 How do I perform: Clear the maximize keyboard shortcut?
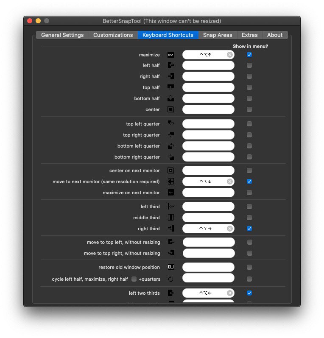(230, 55)
